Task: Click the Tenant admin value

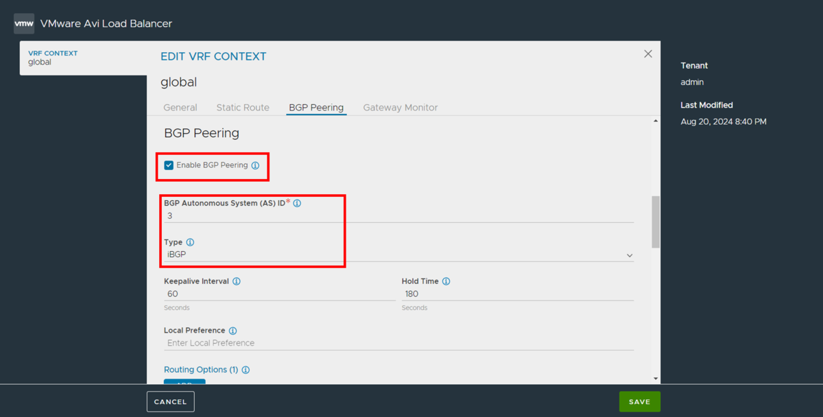Action: click(x=692, y=82)
